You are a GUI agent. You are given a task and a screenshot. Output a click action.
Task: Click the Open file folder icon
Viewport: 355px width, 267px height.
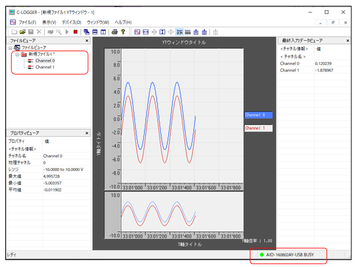[x=23, y=31]
